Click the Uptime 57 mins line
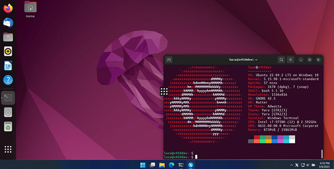This screenshot has width=334, height=169. (263, 83)
